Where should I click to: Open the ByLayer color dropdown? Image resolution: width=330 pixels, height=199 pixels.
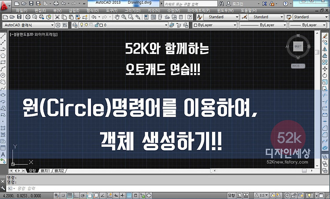click(x=214, y=25)
